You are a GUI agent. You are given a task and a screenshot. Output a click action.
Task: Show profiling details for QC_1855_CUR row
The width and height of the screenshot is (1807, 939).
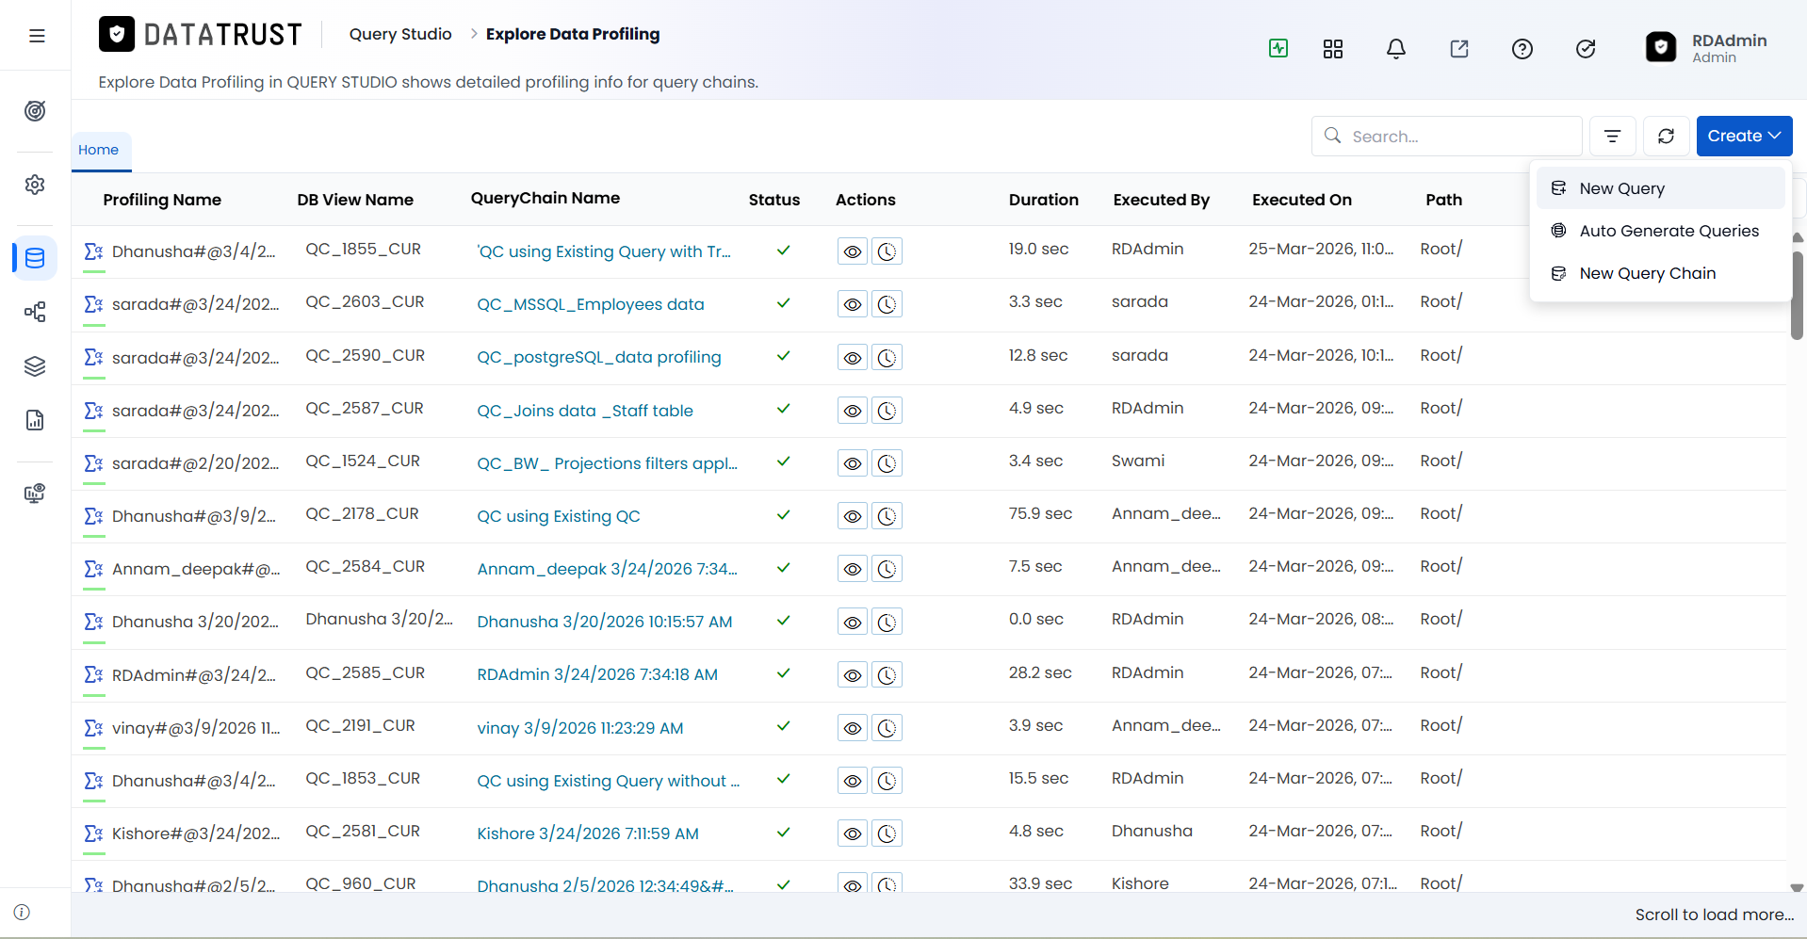pos(853,251)
